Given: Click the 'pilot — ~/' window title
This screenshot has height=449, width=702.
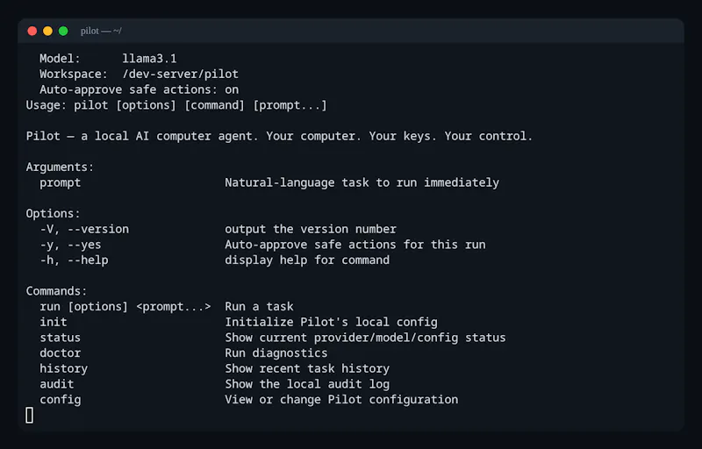Looking at the screenshot, I should pos(101,31).
